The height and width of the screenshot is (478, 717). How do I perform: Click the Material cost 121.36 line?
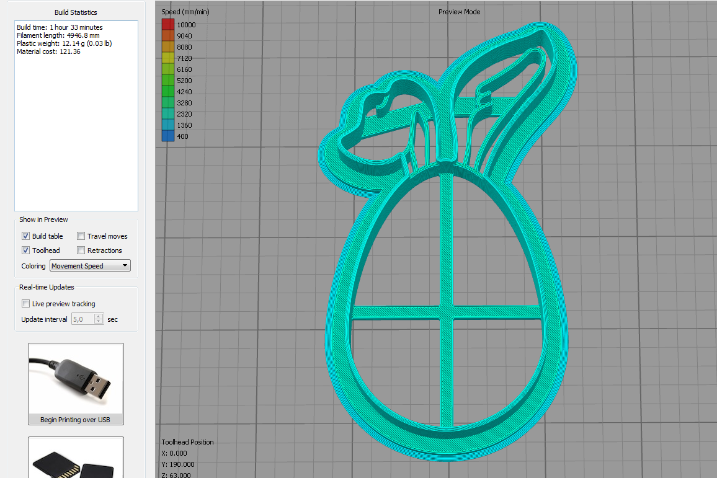pyautogui.click(x=48, y=51)
